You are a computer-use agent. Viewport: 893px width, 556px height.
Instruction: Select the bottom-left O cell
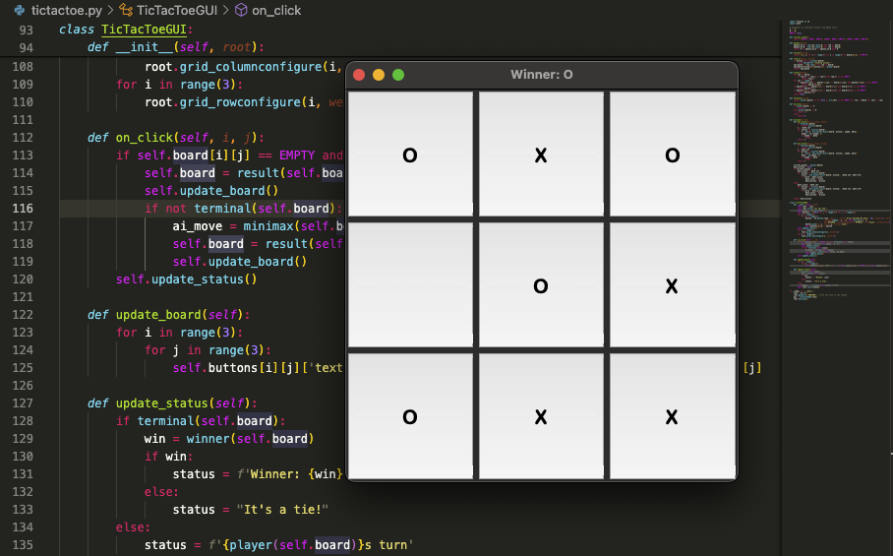410,416
